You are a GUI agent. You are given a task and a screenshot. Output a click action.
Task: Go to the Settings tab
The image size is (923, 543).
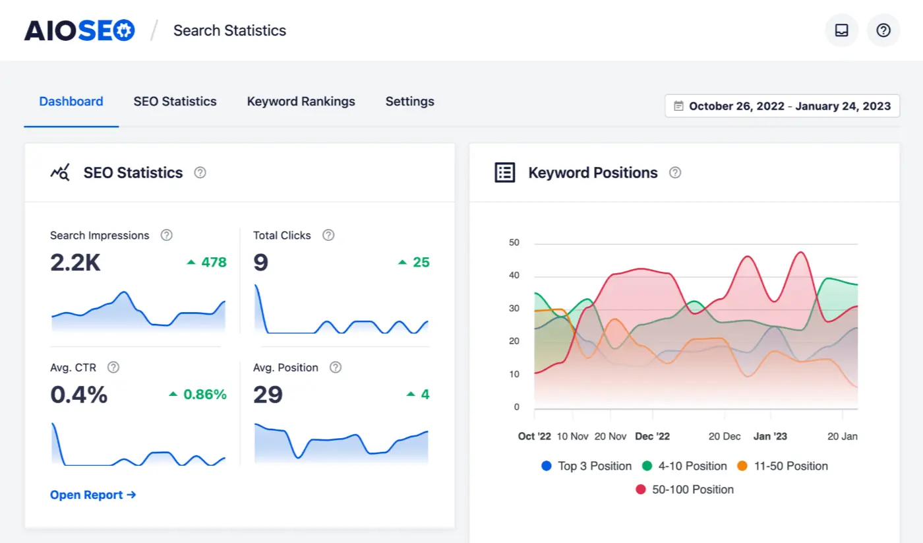coord(409,102)
